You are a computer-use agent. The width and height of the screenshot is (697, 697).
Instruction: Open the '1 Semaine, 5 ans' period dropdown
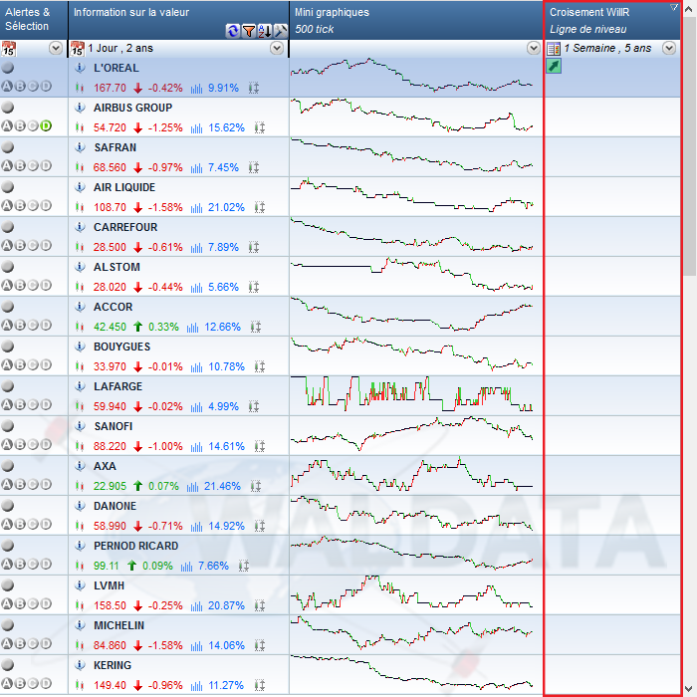[669, 48]
